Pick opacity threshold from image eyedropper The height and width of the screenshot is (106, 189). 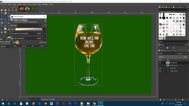pos(45,39)
